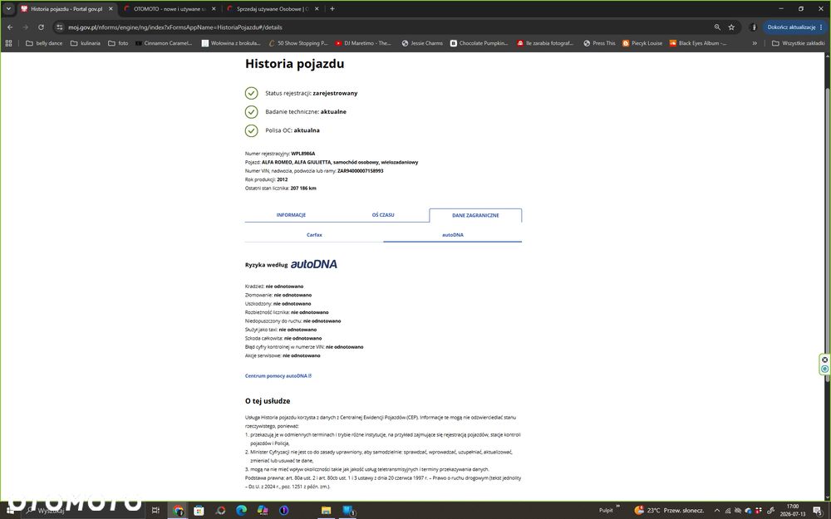Switch to the OŚ CZASU tab
This screenshot has width=831, height=519.
point(383,215)
